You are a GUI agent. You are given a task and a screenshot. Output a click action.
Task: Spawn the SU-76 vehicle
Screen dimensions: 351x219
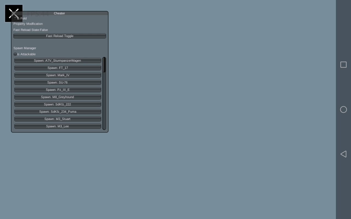pos(58,82)
